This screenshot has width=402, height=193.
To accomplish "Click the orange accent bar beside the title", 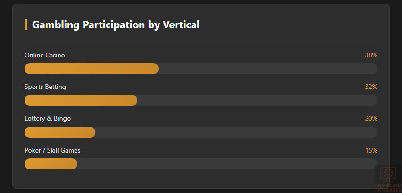I will point(26,24).
